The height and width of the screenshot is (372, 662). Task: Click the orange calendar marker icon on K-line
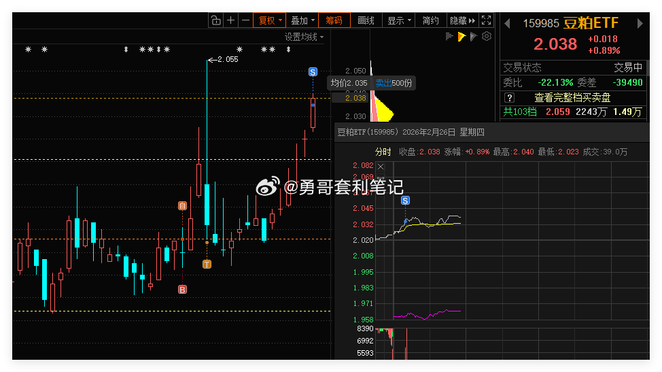pyautogui.click(x=182, y=206)
